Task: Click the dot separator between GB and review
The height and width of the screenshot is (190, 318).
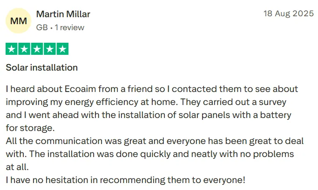Action: coord(51,28)
